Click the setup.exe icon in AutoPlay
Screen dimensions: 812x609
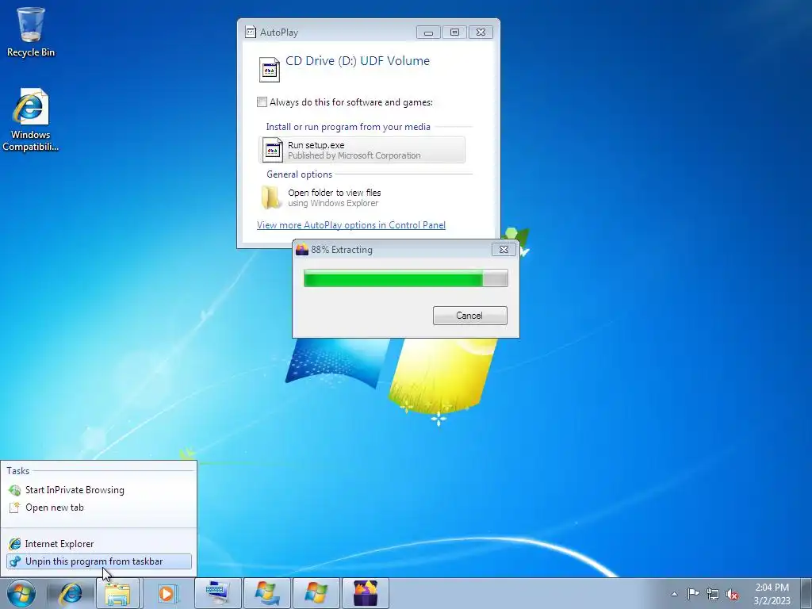click(273, 150)
